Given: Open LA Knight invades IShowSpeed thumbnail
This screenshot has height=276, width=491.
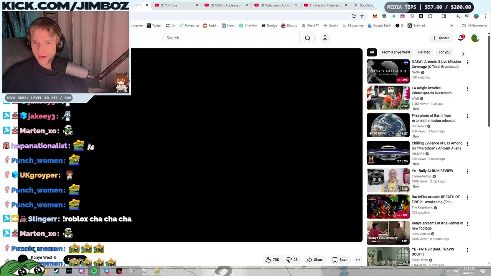Looking at the screenshot, I should [x=388, y=97].
